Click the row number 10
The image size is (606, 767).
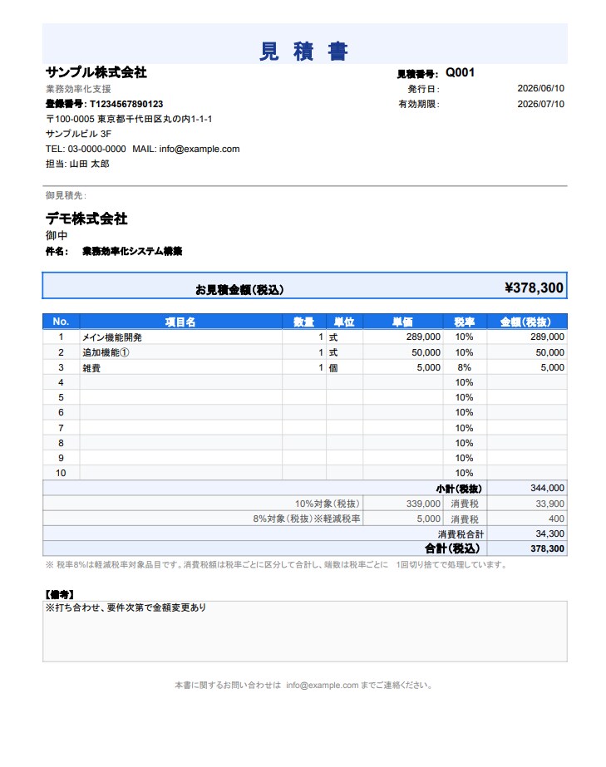(x=61, y=473)
